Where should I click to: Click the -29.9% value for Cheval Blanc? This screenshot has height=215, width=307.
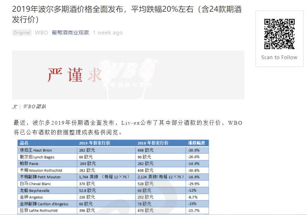194,184
